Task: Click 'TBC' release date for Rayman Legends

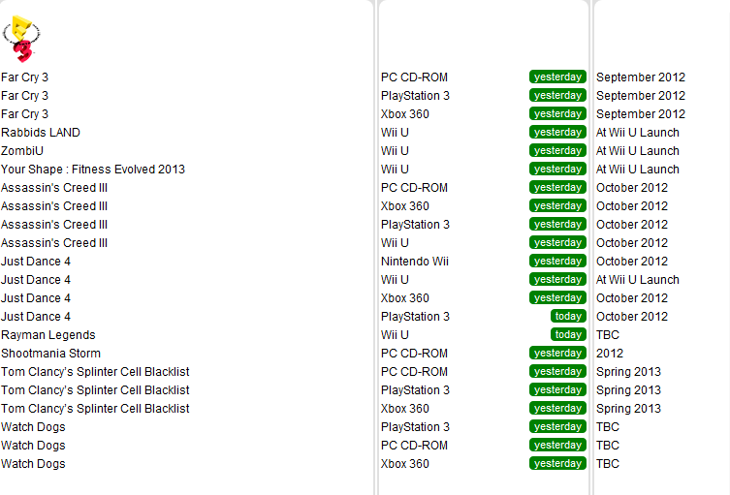Action: [x=608, y=335]
